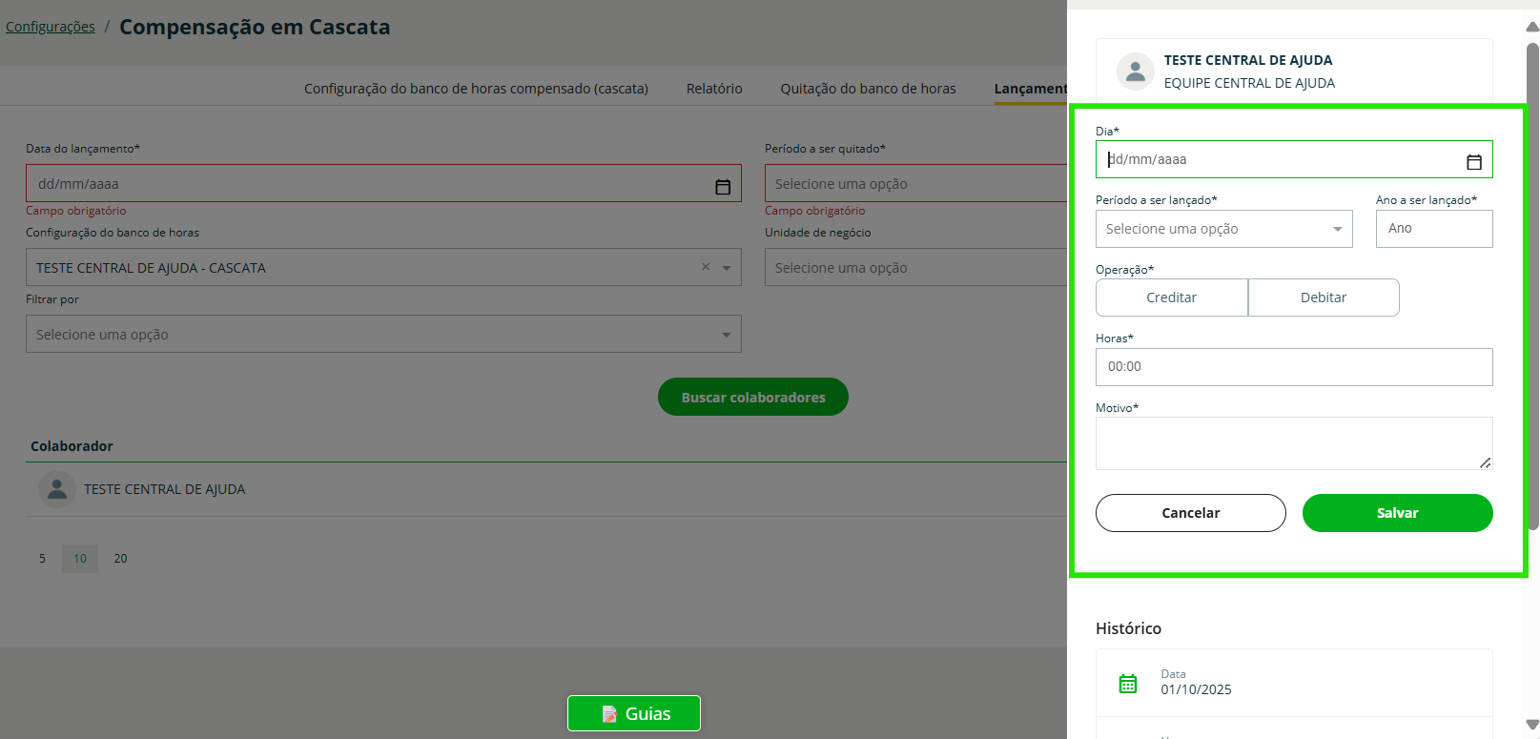This screenshot has width=1540, height=739.
Task: Open calendar picker in Dia field
Action: point(1473,161)
